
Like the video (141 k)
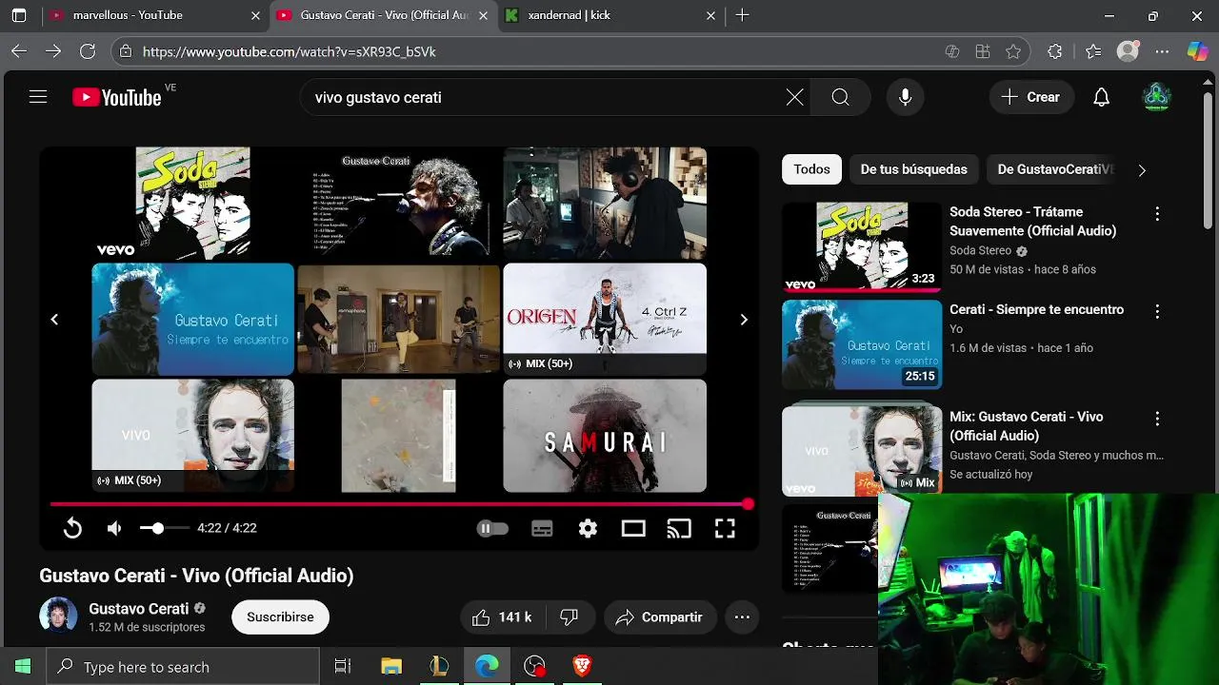[503, 617]
